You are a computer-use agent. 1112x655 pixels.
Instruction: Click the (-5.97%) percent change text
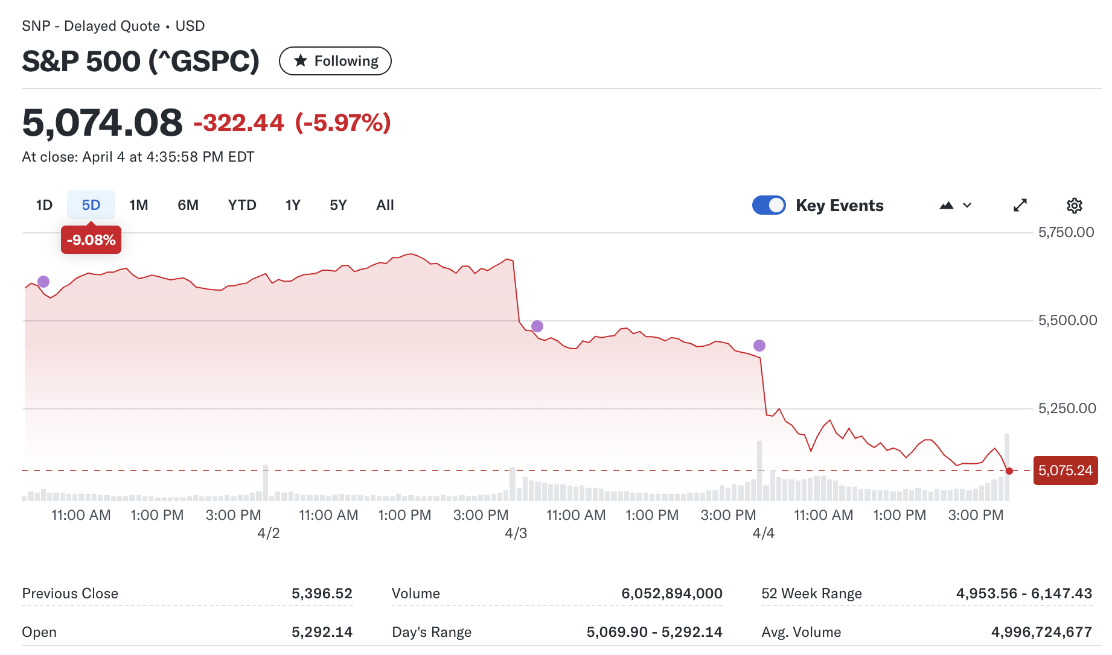click(343, 123)
